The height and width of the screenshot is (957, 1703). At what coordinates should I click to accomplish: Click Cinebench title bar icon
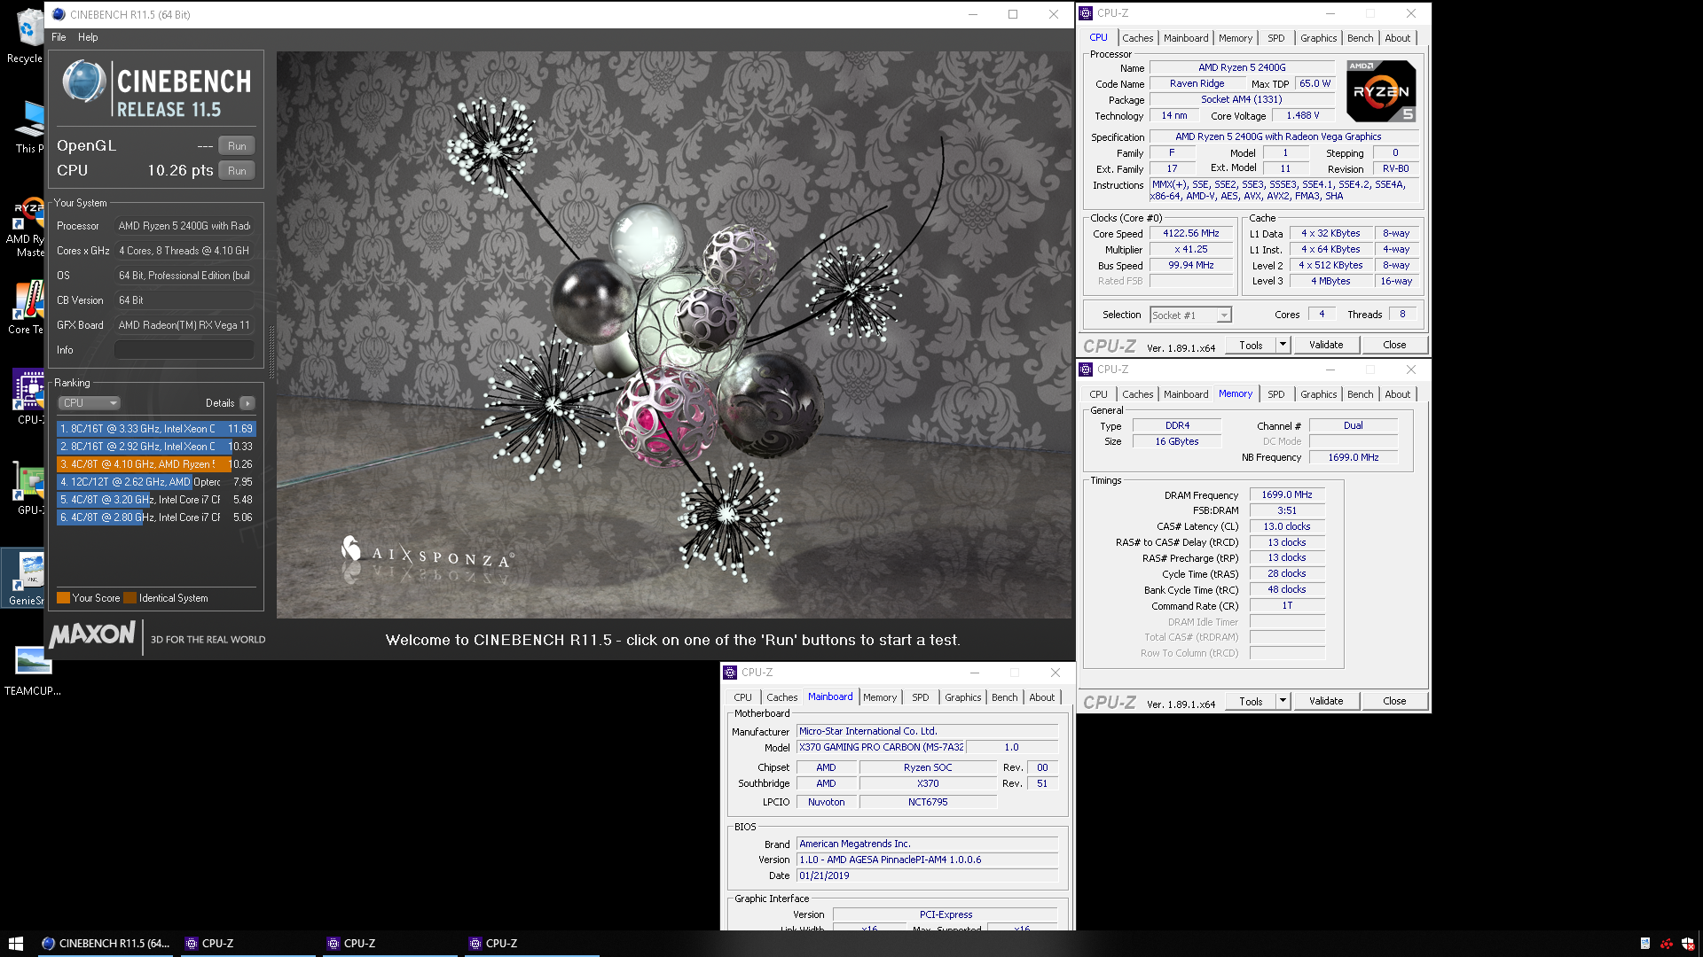59,14
